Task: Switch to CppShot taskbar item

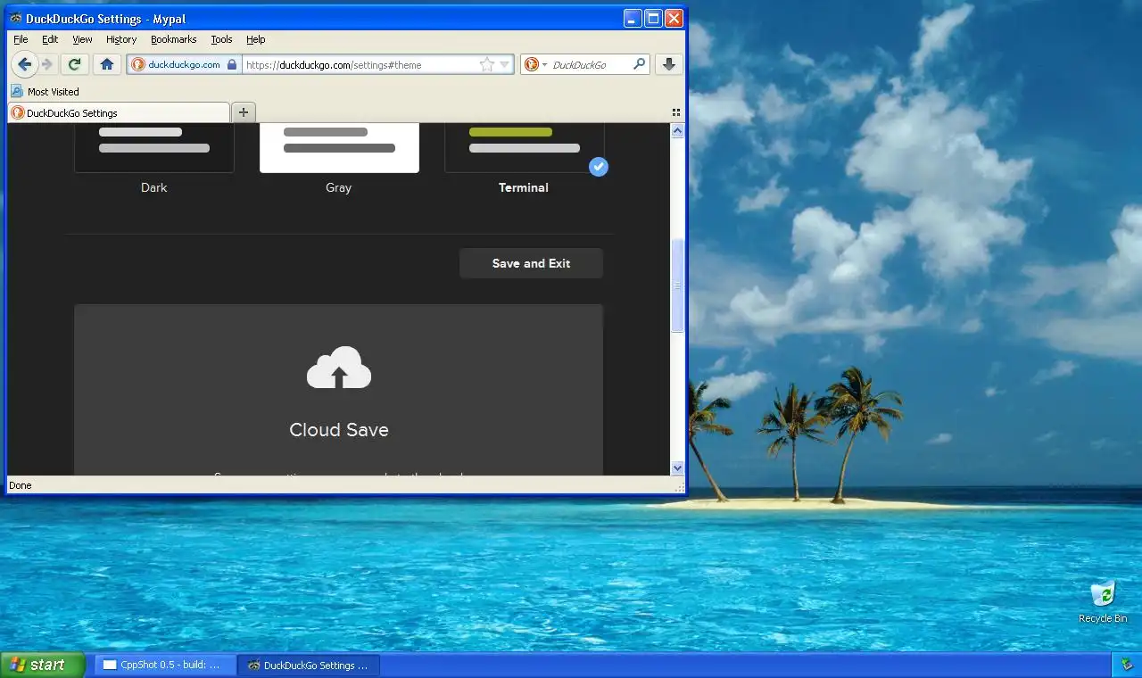Action: [x=165, y=665]
